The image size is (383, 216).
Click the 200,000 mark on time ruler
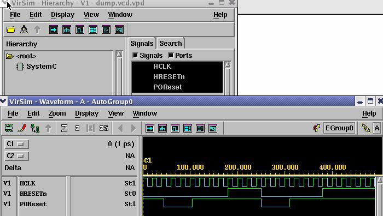point(237,167)
